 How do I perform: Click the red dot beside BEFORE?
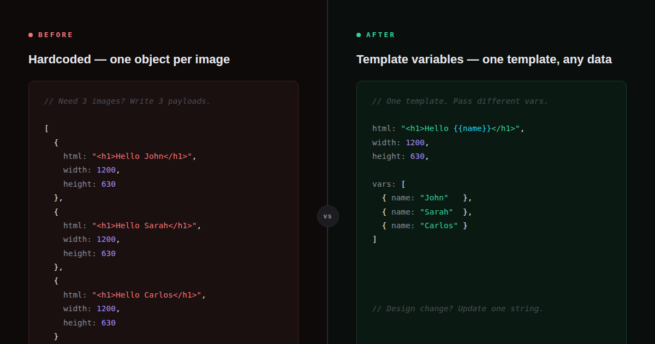click(x=31, y=35)
